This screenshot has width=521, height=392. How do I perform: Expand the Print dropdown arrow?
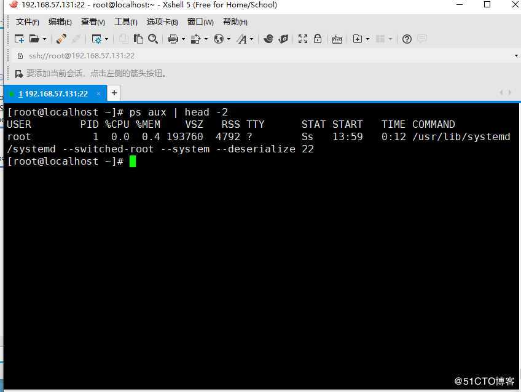183,39
